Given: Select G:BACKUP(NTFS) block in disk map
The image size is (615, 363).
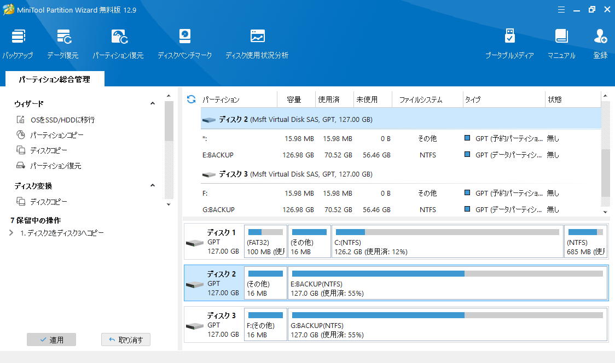Looking at the screenshot, I should [x=448, y=325].
